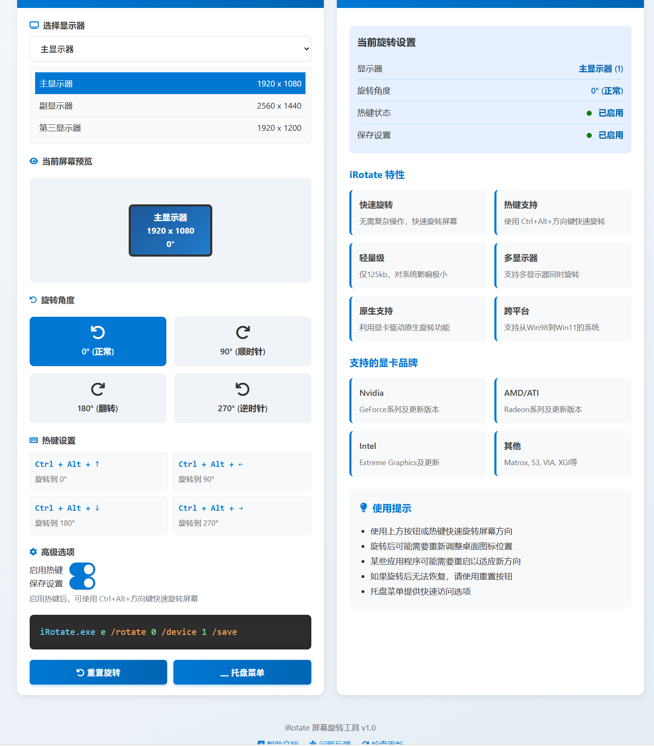654x746 pixels.
Task: Click the 原生支持 feature card
Action: point(418,318)
